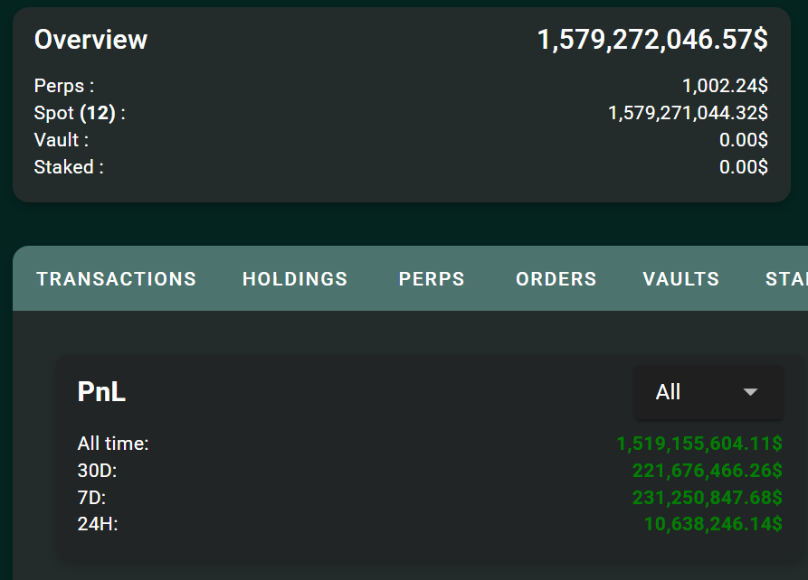Click the PnL dropdown arrow icon
The height and width of the screenshot is (580, 808).
click(x=749, y=392)
